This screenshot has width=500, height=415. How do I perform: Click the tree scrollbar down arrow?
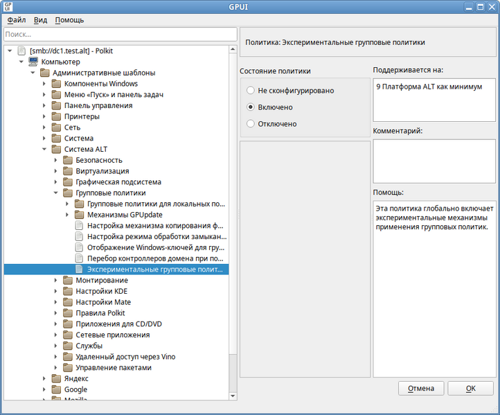(233, 396)
